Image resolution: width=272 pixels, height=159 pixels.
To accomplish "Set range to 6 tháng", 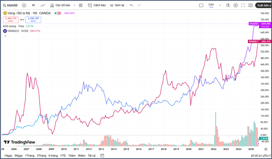I will pos(53,156).
